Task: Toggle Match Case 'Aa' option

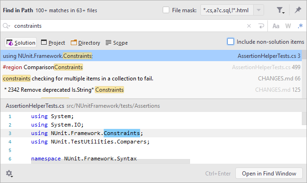Action: click(x=276, y=26)
